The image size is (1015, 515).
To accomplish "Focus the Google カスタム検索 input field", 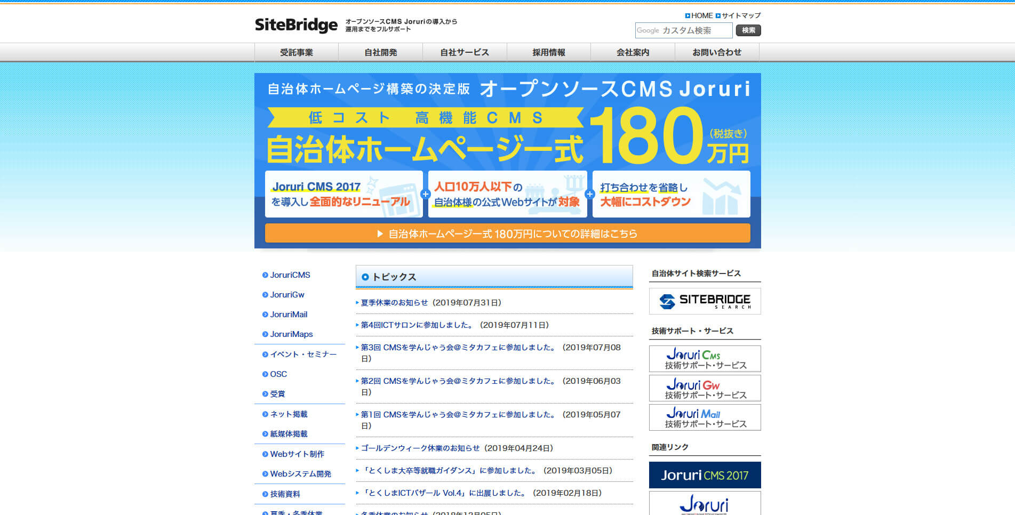I will point(684,30).
